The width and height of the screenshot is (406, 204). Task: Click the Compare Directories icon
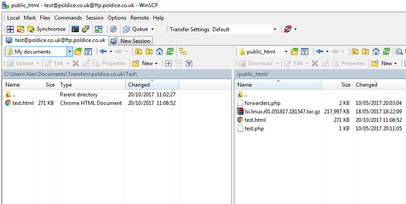click(x=10, y=29)
